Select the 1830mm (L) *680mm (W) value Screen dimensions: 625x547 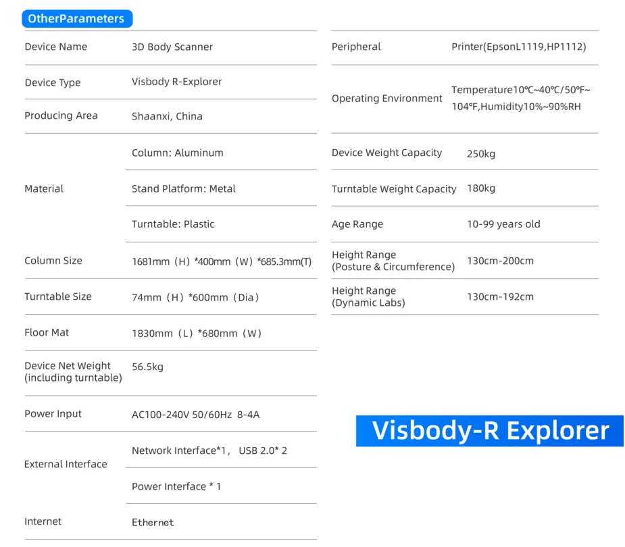coord(197,334)
